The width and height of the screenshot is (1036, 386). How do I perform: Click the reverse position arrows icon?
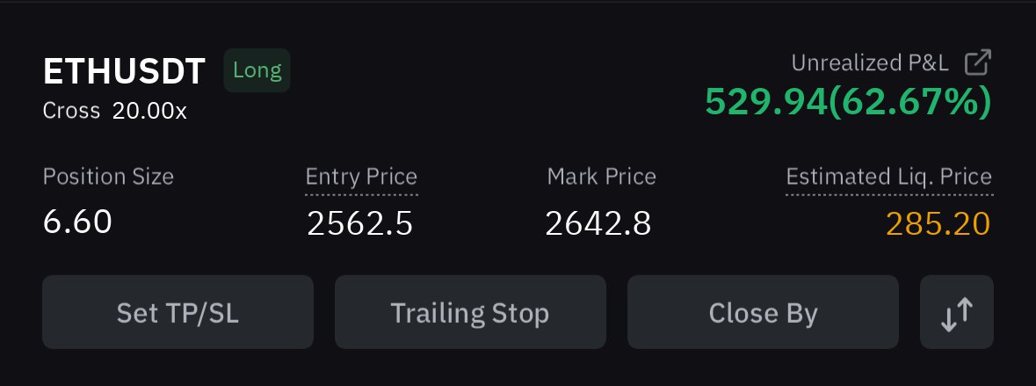[x=957, y=312]
